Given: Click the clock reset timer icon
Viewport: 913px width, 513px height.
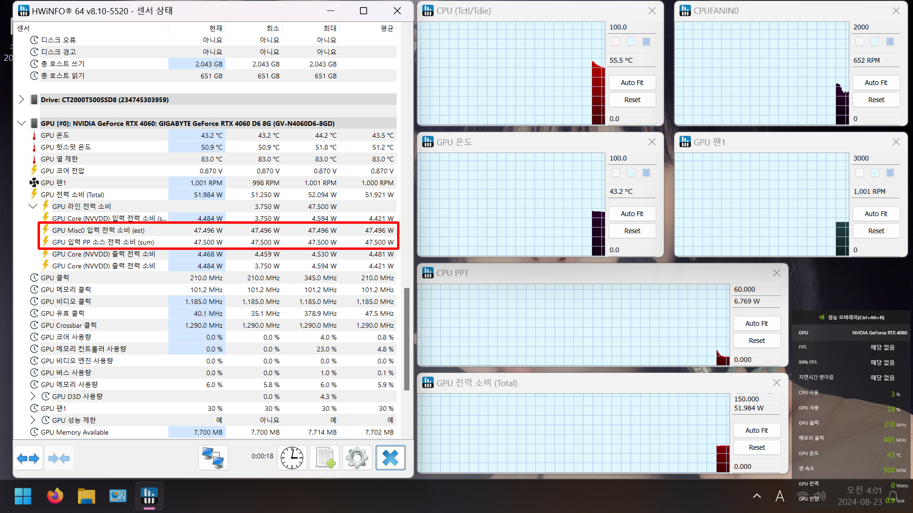Looking at the screenshot, I should [291, 458].
